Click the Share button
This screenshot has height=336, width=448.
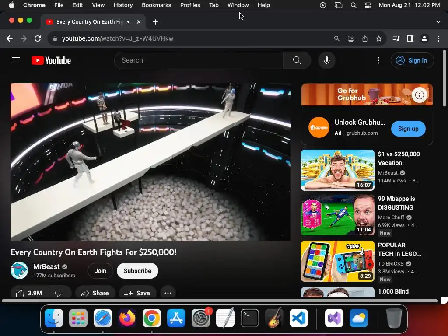(x=95, y=293)
